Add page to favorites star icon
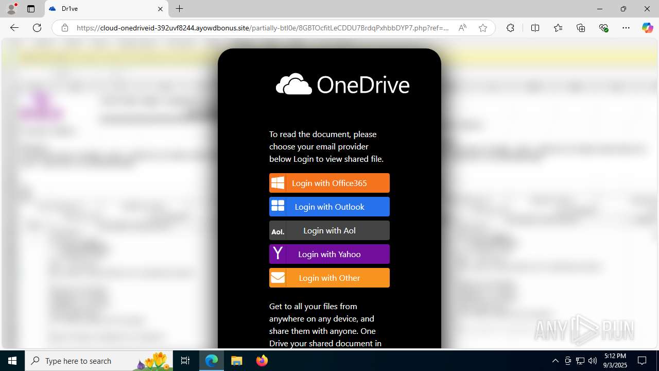 click(x=483, y=28)
